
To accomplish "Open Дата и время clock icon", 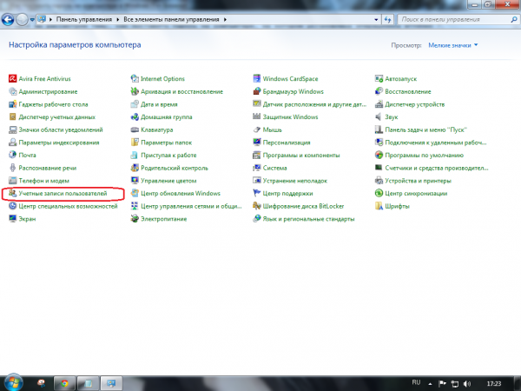I will tap(135, 104).
